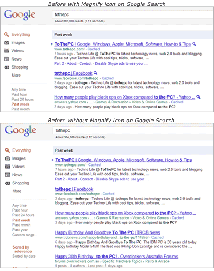Click Videos label in bottom screenshot sidebar
The width and height of the screenshot is (214, 271).
pos(18,167)
